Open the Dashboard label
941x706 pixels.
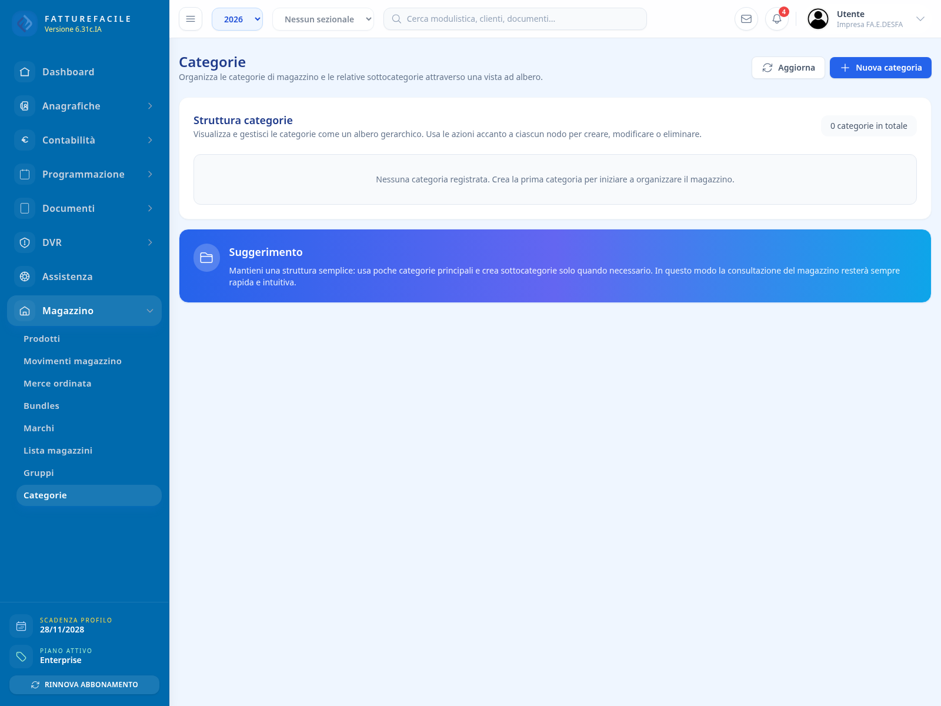[68, 72]
